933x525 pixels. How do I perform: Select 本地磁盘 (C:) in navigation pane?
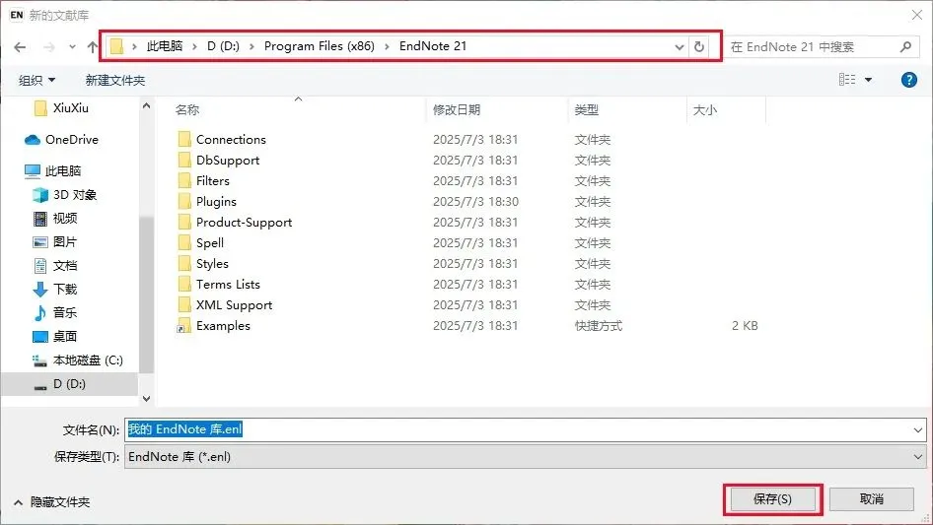[x=88, y=361]
